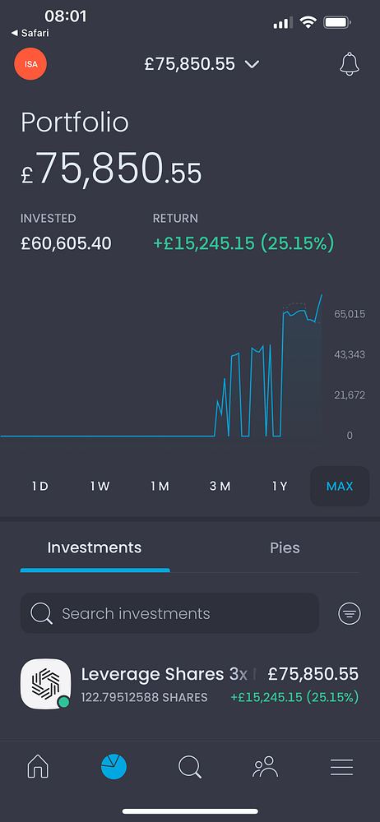
Task: Expand the £75,850.55 account dropdown chevron
Action: [x=252, y=64]
